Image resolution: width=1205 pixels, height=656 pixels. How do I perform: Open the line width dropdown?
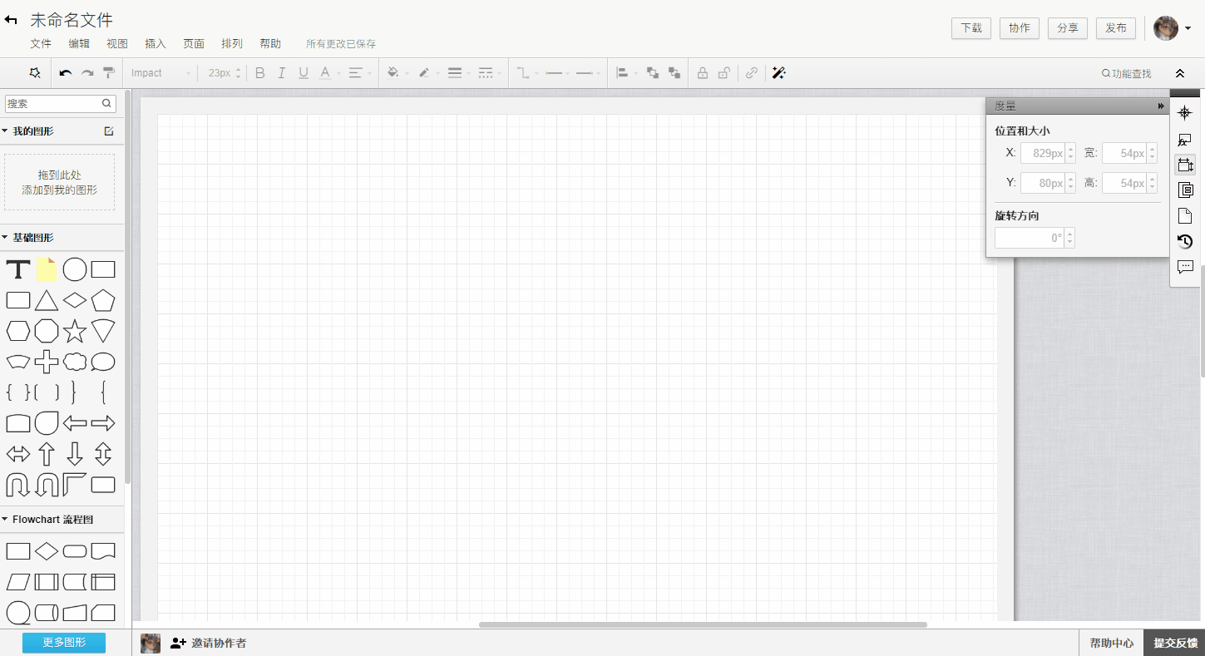tap(459, 73)
